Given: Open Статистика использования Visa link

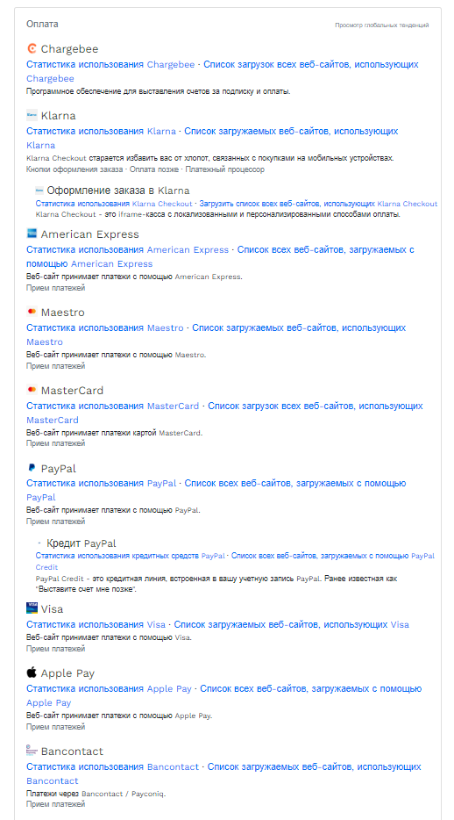Looking at the screenshot, I should 96,625.
